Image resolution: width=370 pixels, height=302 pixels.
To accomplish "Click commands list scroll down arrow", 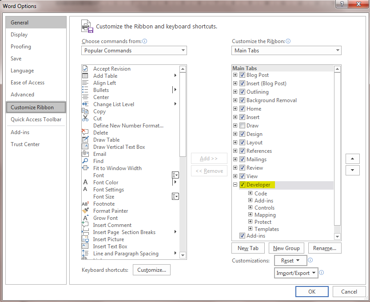I will pos(183,255).
